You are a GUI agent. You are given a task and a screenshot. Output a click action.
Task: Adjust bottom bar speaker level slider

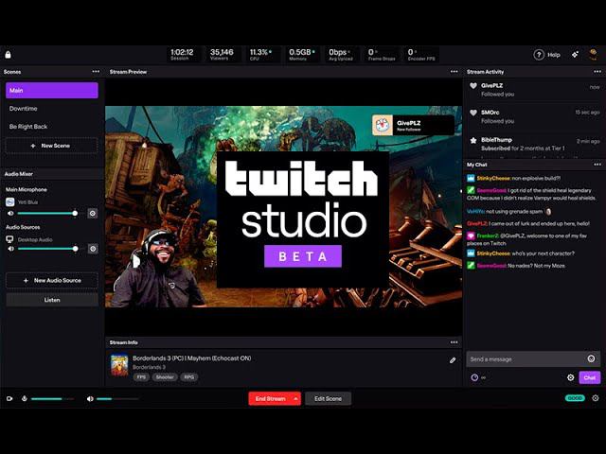click(x=117, y=399)
